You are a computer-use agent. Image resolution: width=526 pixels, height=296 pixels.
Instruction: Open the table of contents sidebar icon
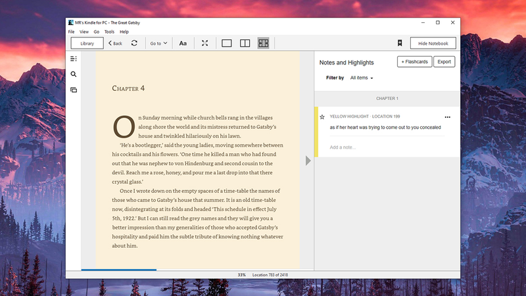tap(74, 59)
